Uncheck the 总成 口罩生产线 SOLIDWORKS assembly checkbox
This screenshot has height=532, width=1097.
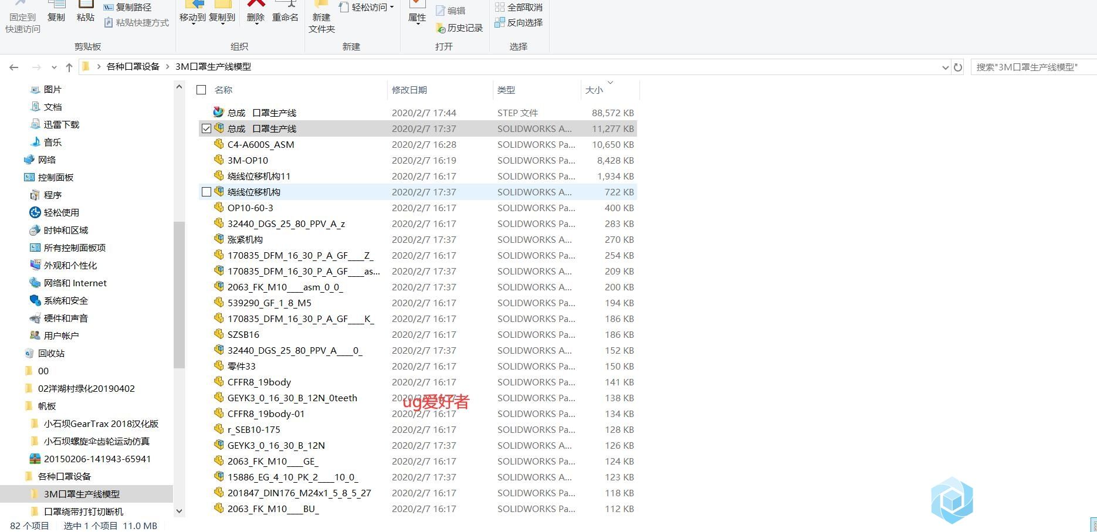tap(206, 128)
